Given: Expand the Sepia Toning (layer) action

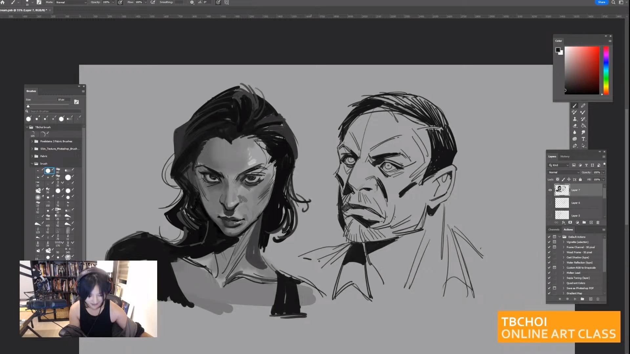Looking at the screenshot, I should pos(564,278).
